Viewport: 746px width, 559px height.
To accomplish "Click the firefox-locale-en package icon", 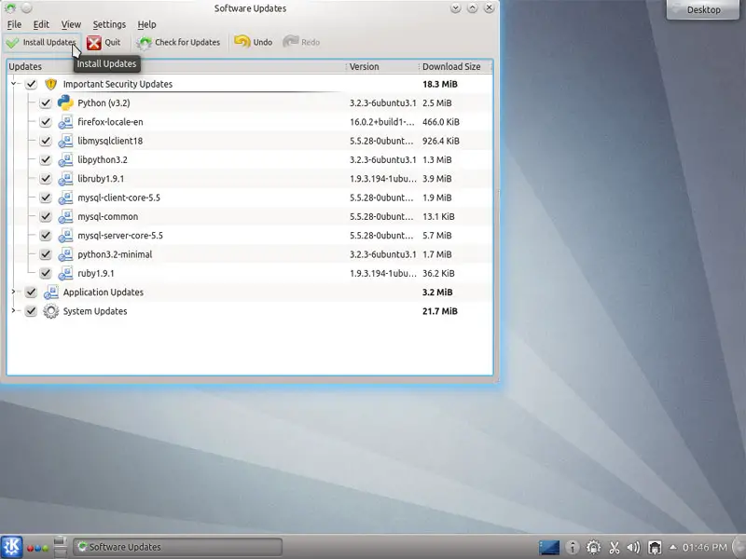I will coord(65,122).
